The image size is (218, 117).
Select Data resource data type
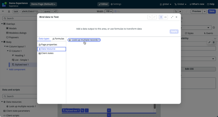tap(52, 49)
